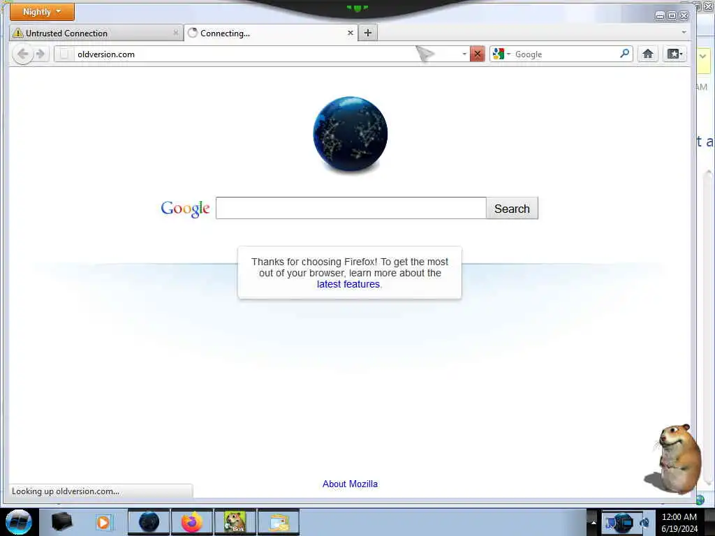Close the Untrusted Connection tab

pyautogui.click(x=175, y=33)
